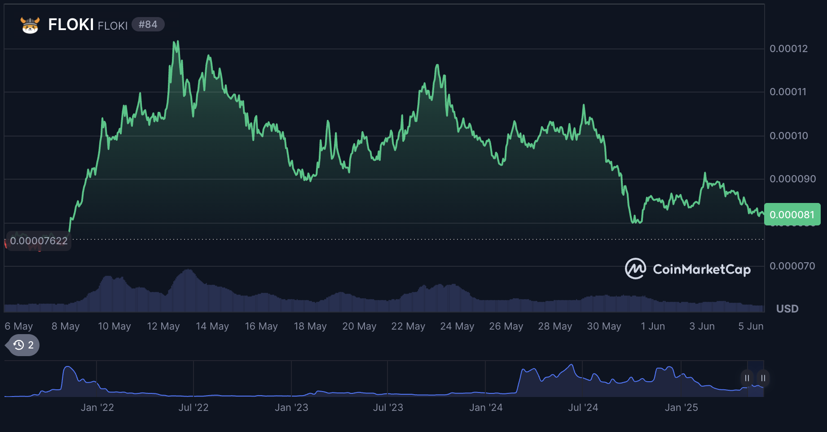The width and height of the screenshot is (827, 432).
Task: Click the CoinMarketCap wordmark link
Action: 702,269
